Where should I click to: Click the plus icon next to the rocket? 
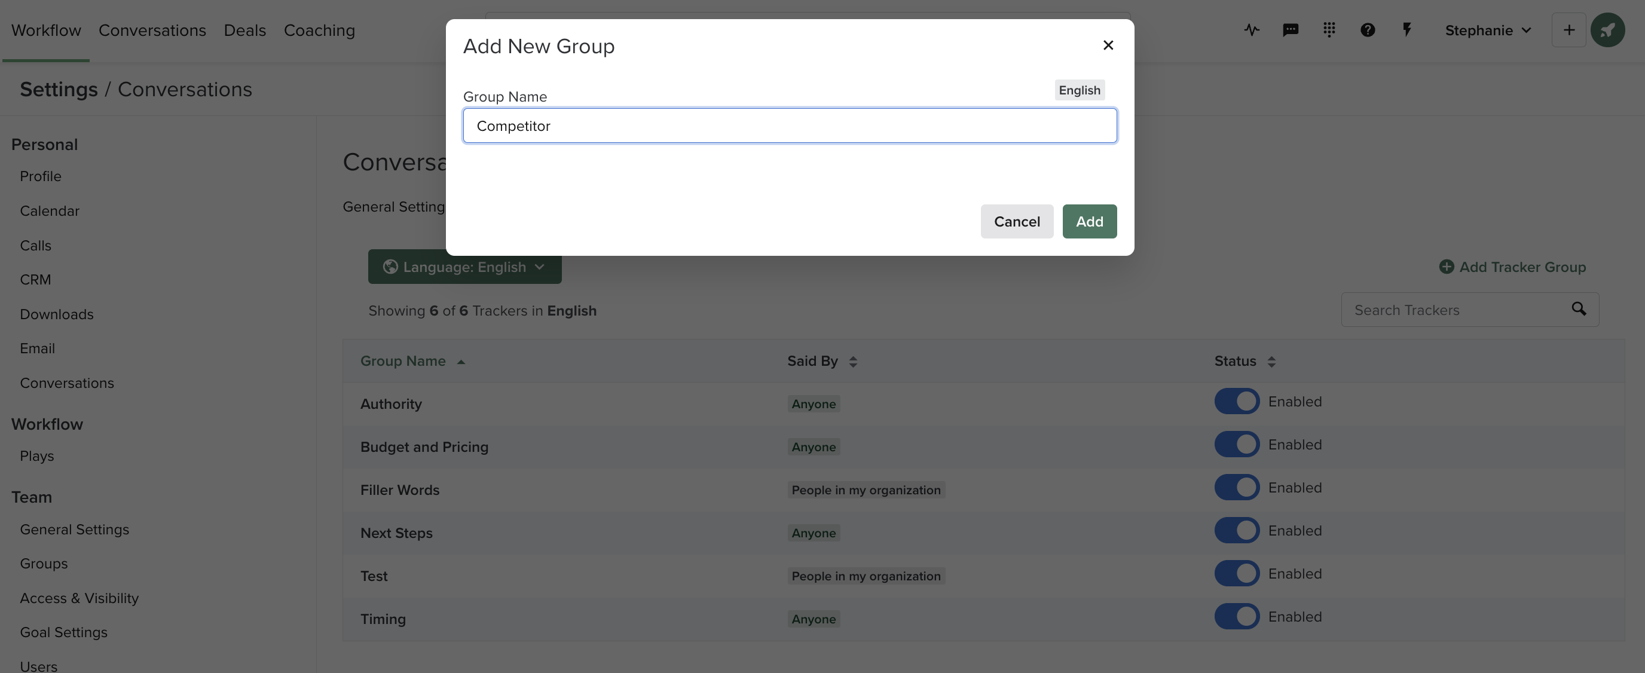[x=1568, y=30]
